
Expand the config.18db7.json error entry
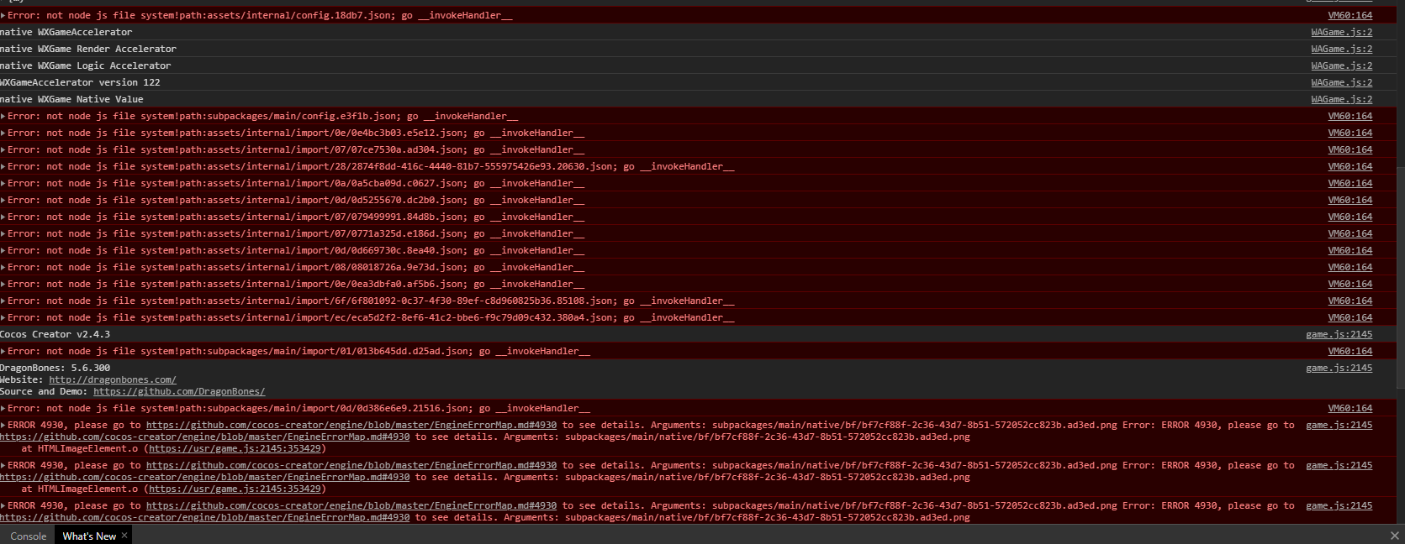[x=3, y=15]
